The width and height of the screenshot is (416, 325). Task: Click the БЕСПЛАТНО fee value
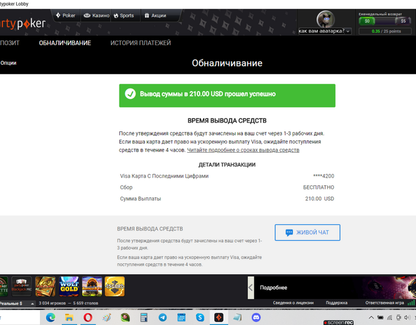[319, 187]
